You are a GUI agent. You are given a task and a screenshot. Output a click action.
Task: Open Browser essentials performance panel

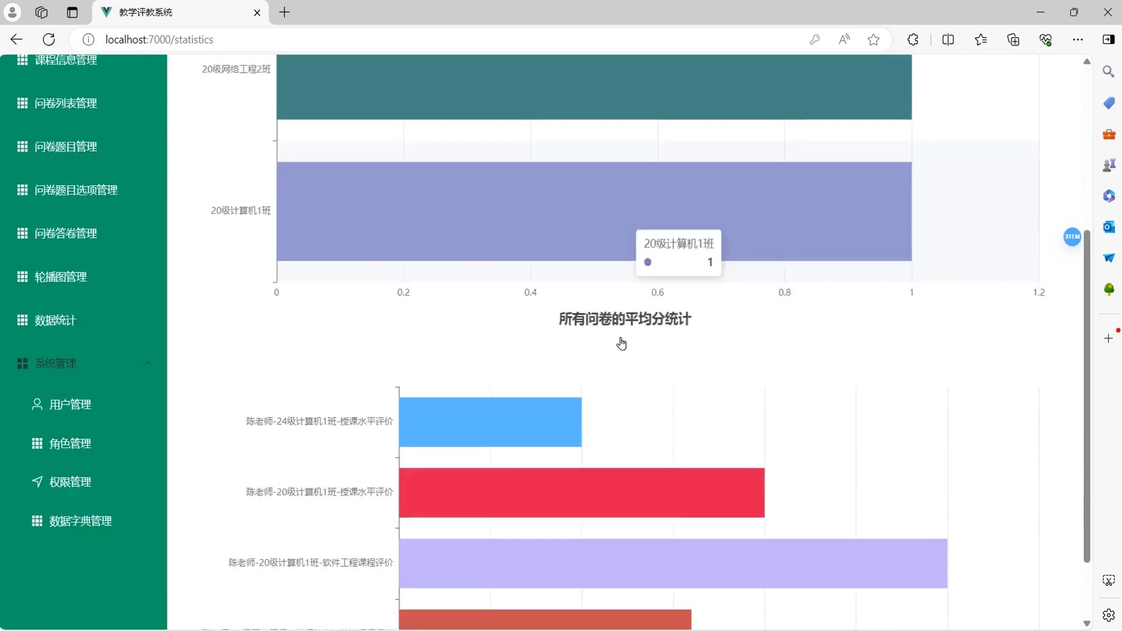(1046, 39)
